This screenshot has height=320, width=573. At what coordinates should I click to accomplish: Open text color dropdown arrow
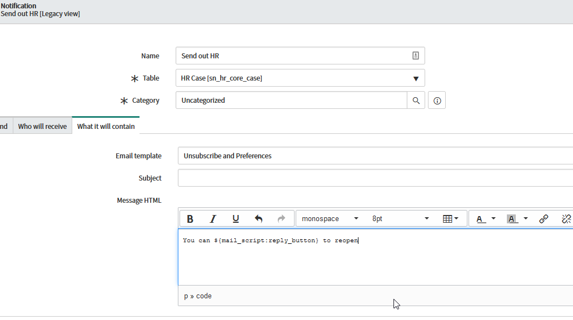pos(494,218)
